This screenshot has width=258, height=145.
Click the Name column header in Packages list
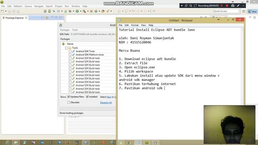[x=70, y=44]
